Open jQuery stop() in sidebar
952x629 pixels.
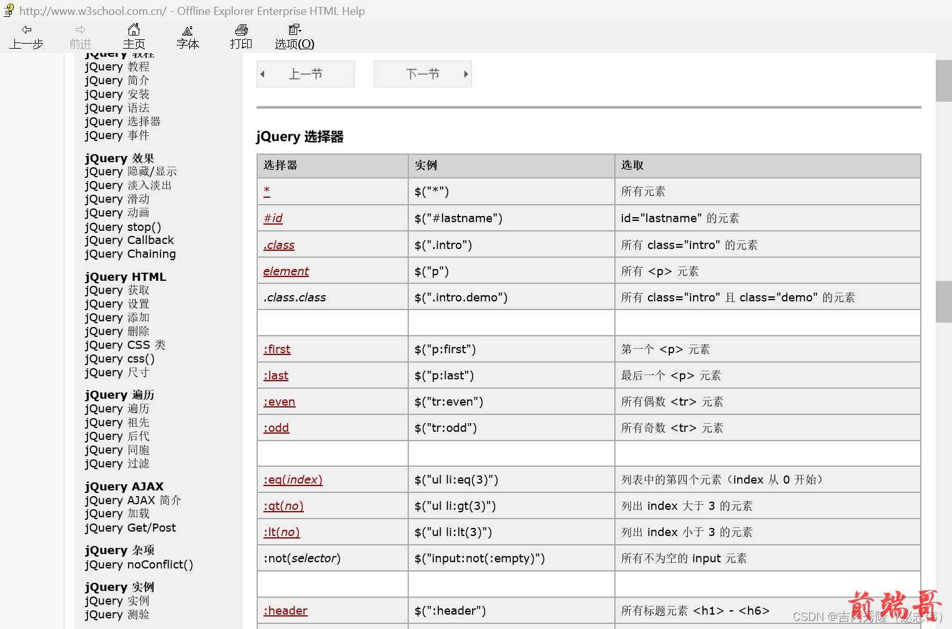123,227
